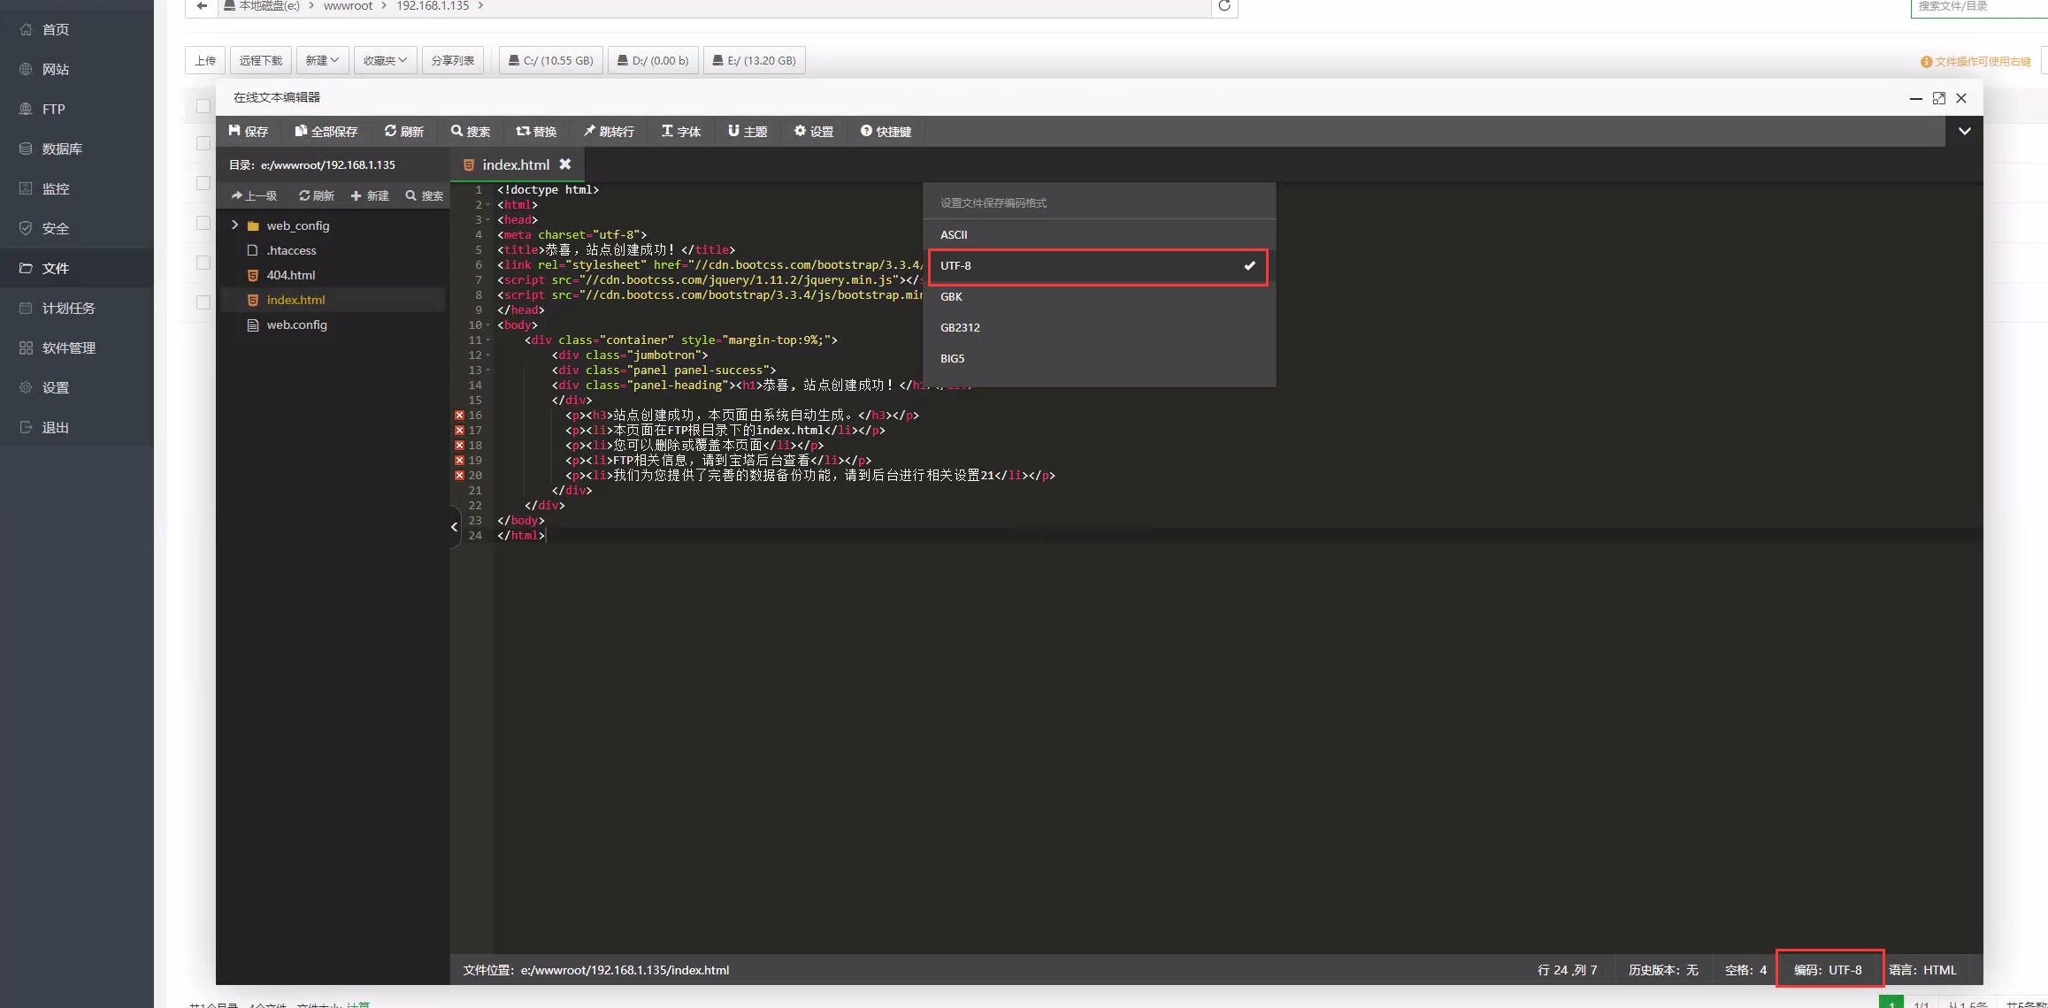Fold code at line 10 body tag
Screen dimensions: 2048x1008
click(x=487, y=325)
